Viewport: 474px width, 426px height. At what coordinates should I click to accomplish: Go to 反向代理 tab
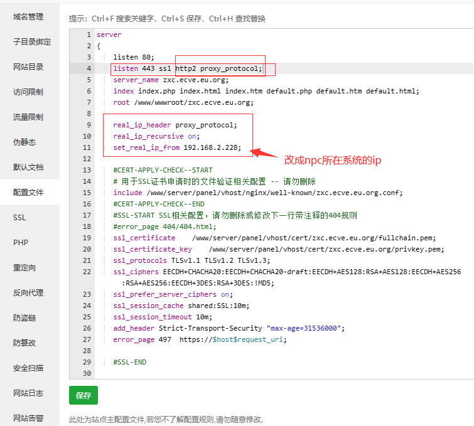click(x=28, y=292)
